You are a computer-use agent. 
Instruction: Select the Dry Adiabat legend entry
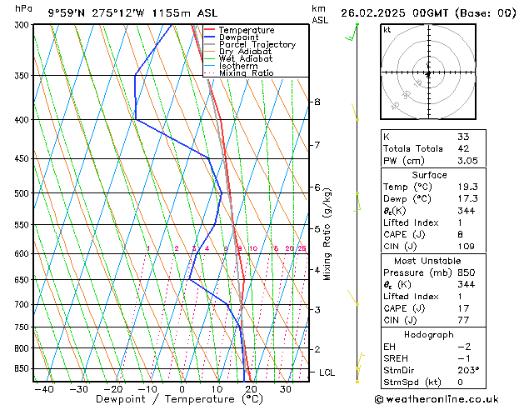[x=244, y=52]
